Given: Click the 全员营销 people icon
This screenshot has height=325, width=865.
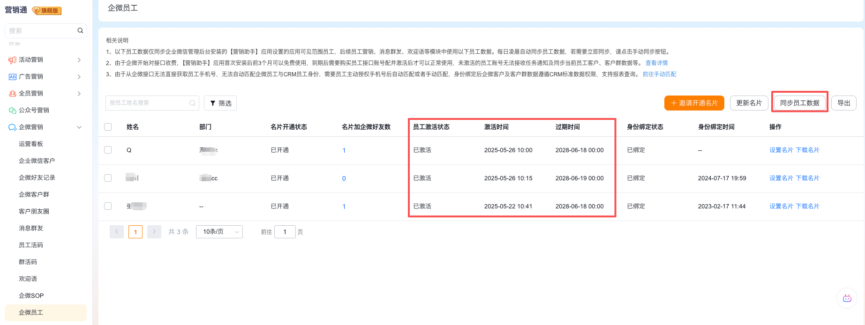Looking at the screenshot, I should point(13,94).
